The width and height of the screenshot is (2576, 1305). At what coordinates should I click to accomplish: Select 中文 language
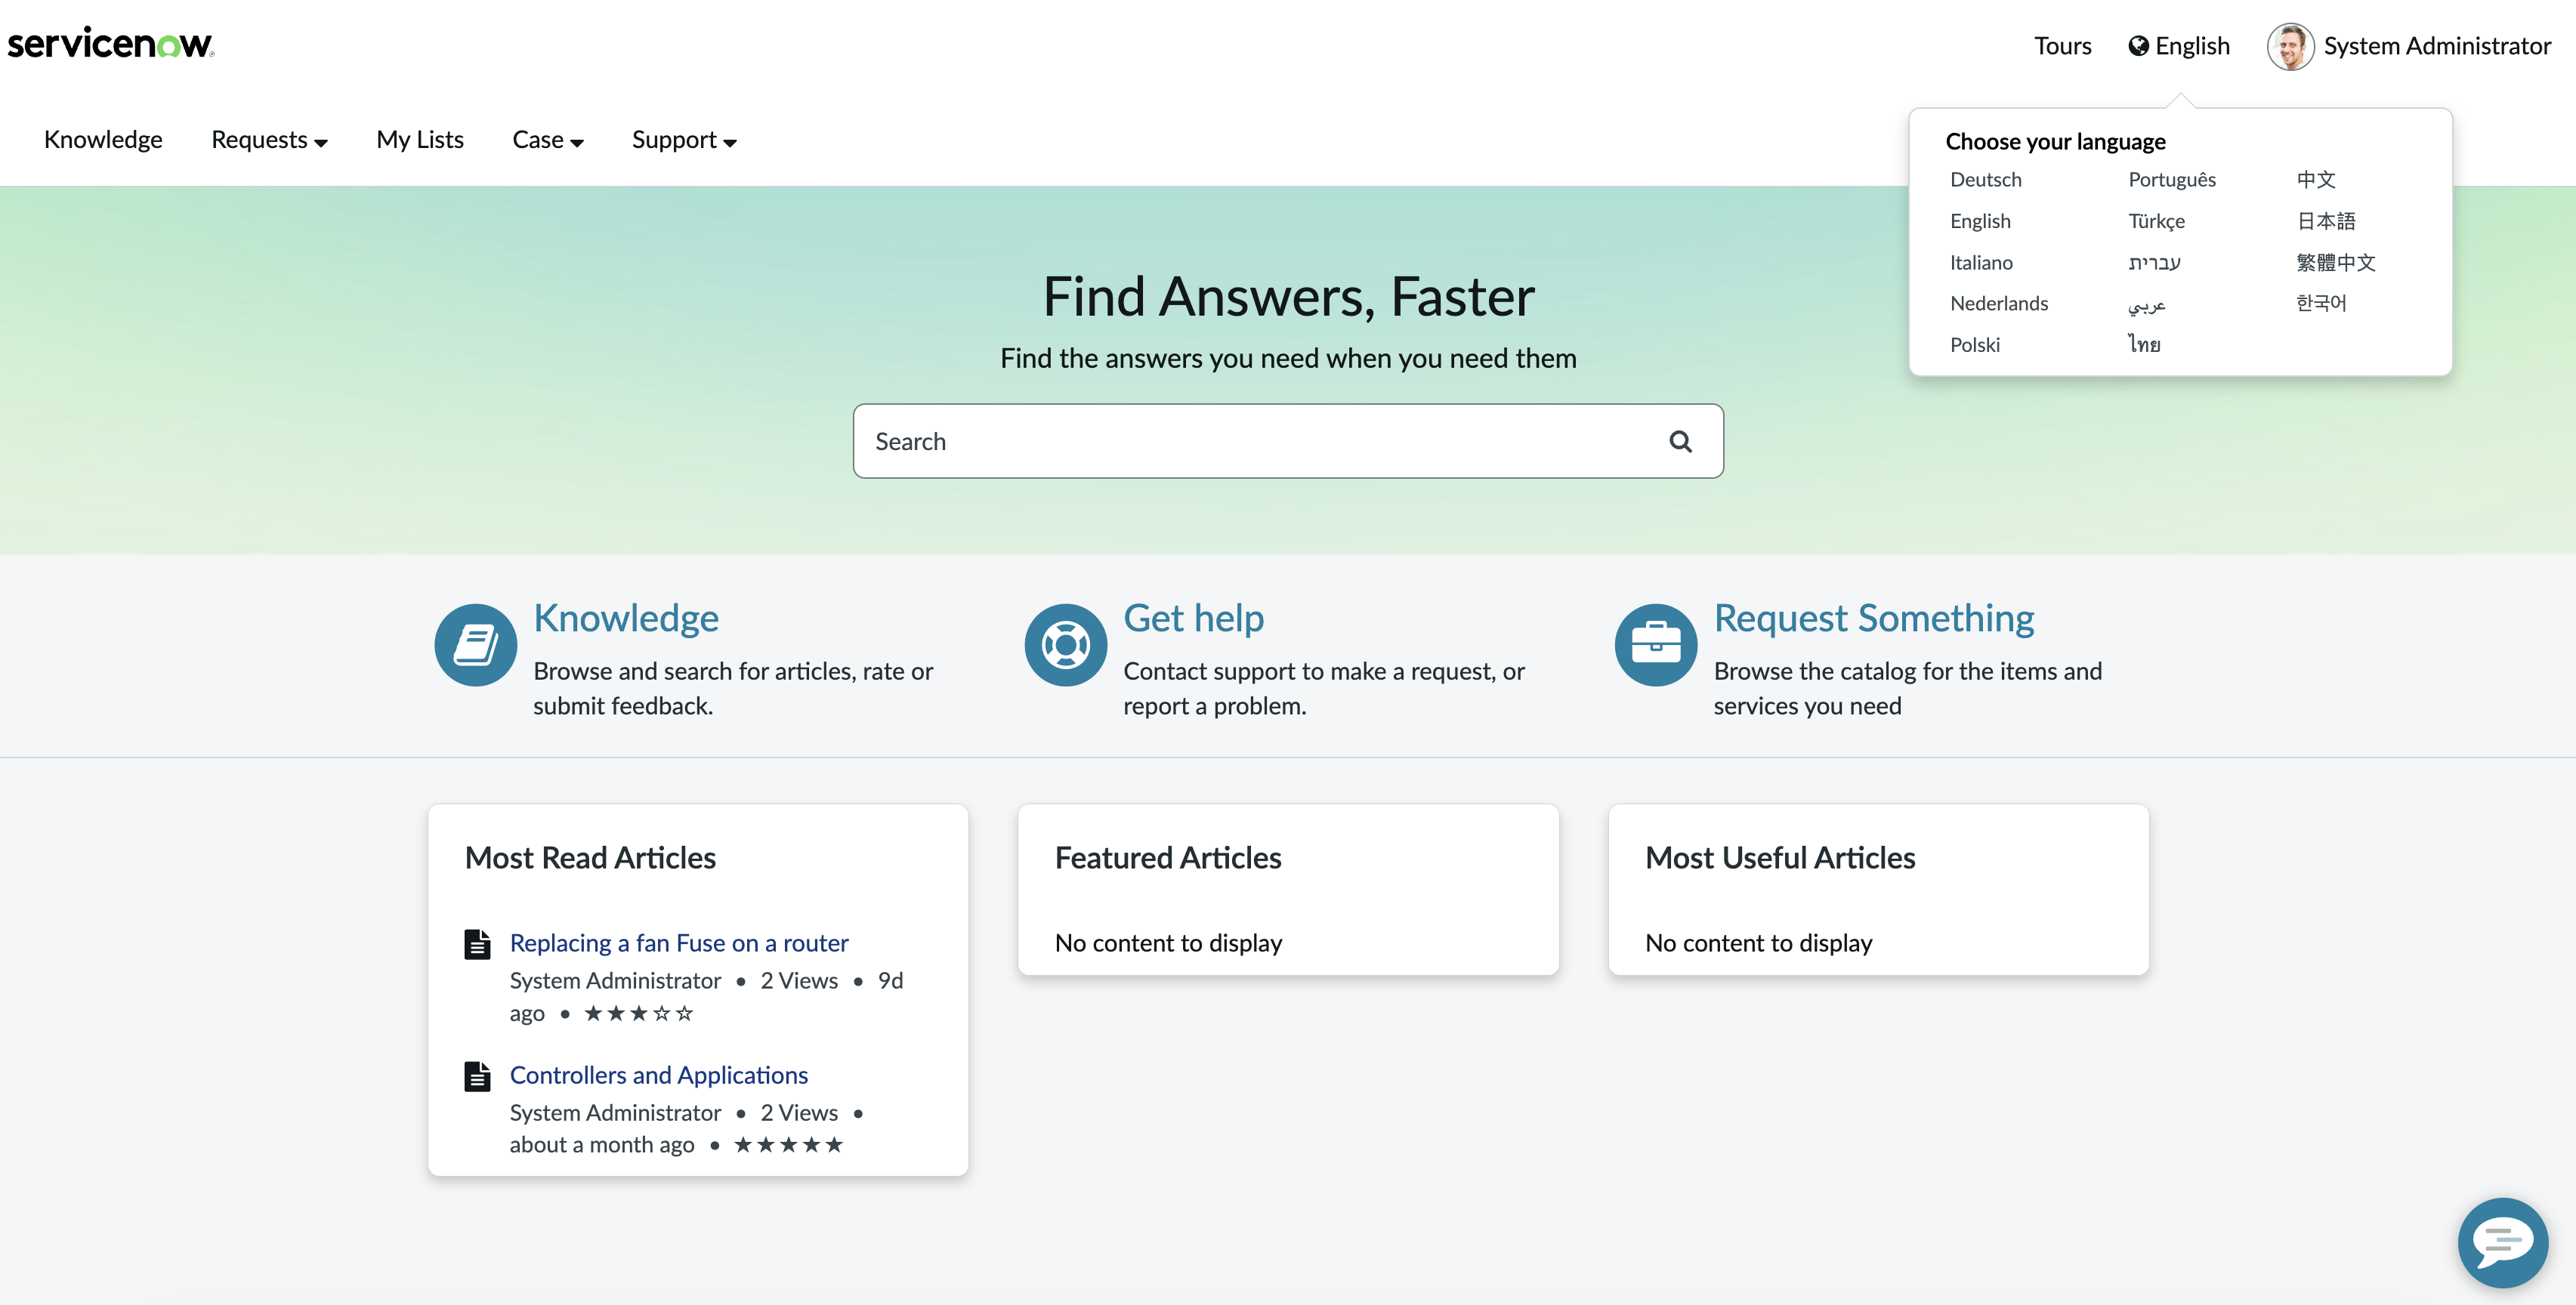[x=2315, y=180]
